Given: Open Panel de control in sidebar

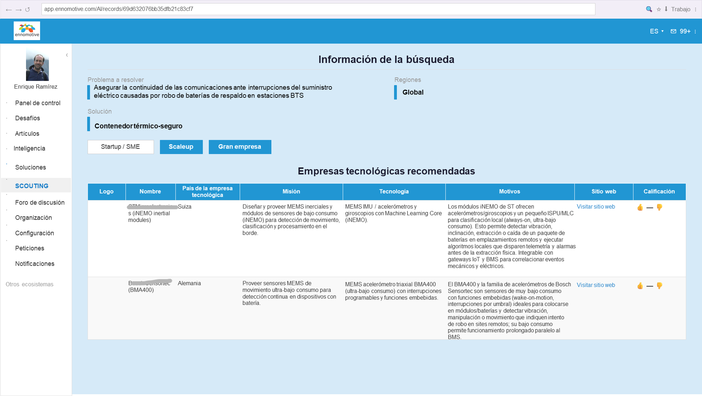Looking at the screenshot, I should (38, 103).
